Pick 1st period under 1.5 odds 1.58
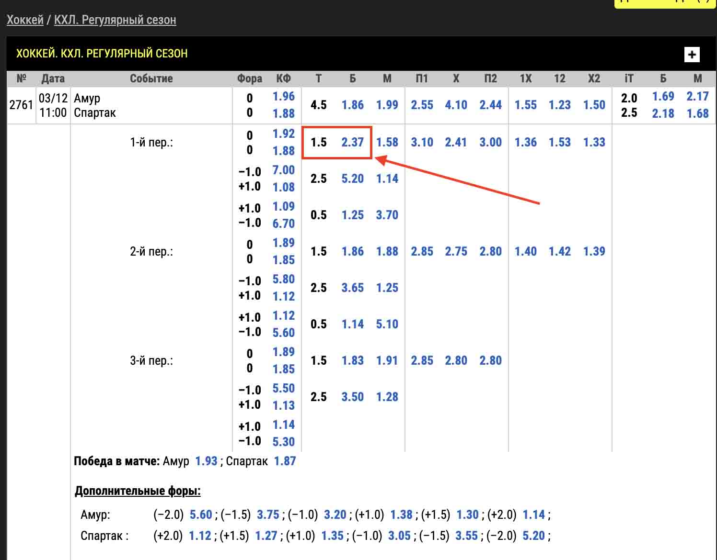This screenshot has height=560, width=717. pos(387,142)
